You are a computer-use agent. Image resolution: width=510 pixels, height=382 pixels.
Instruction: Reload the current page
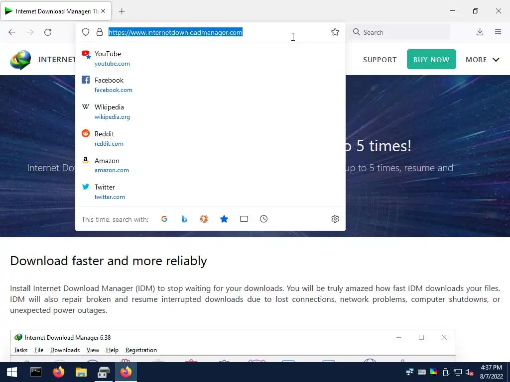pos(48,32)
